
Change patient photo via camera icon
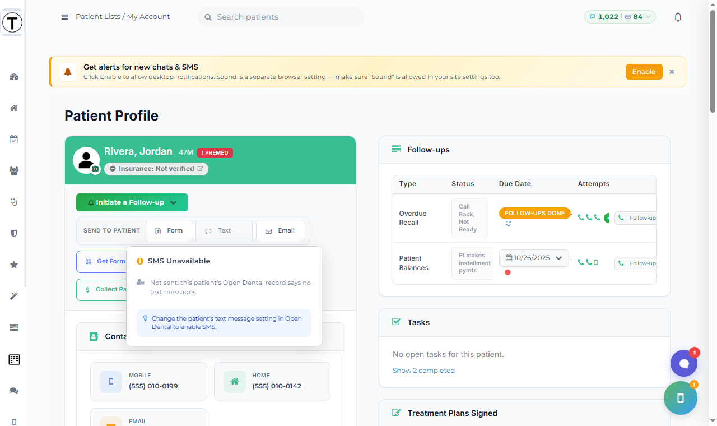(x=95, y=169)
